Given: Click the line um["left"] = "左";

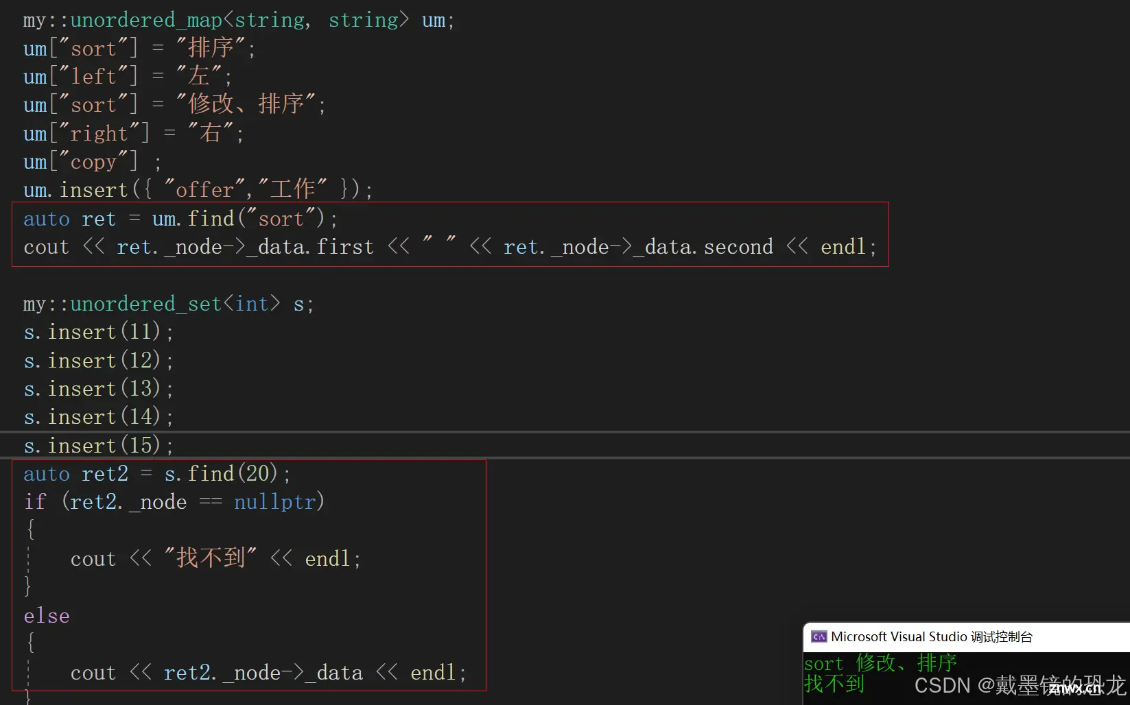Looking at the screenshot, I should point(128,76).
